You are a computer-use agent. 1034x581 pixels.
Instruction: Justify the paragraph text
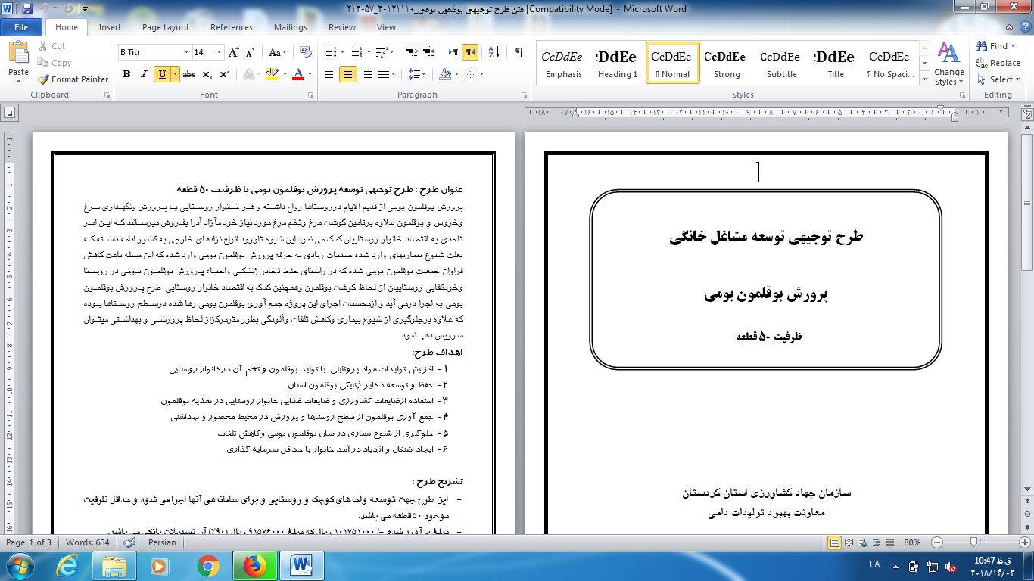(385, 74)
